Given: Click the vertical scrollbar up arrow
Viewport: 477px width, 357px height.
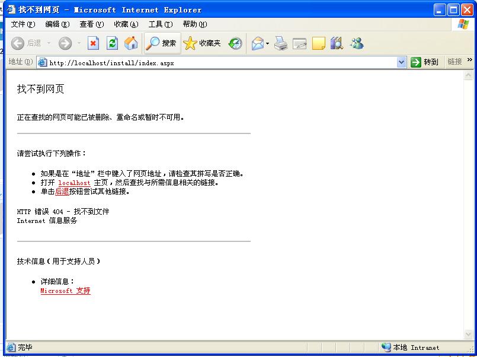Looking at the screenshot, I should (468, 75).
